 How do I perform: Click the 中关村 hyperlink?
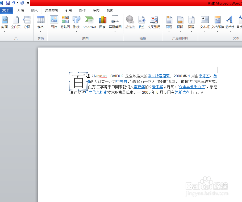(x=122, y=81)
